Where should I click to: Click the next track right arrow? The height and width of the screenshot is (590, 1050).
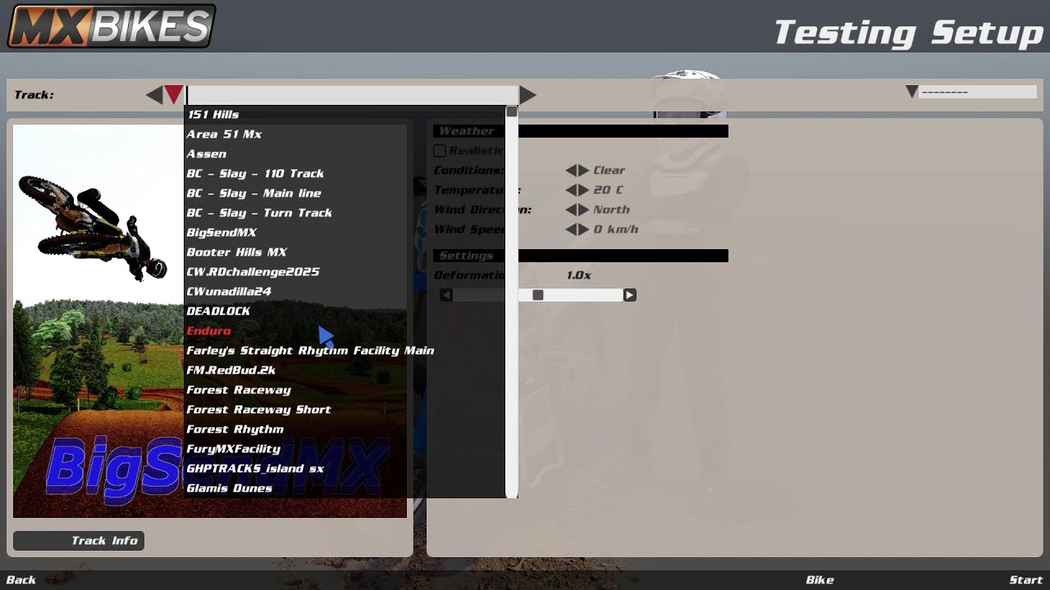(x=527, y=95)
